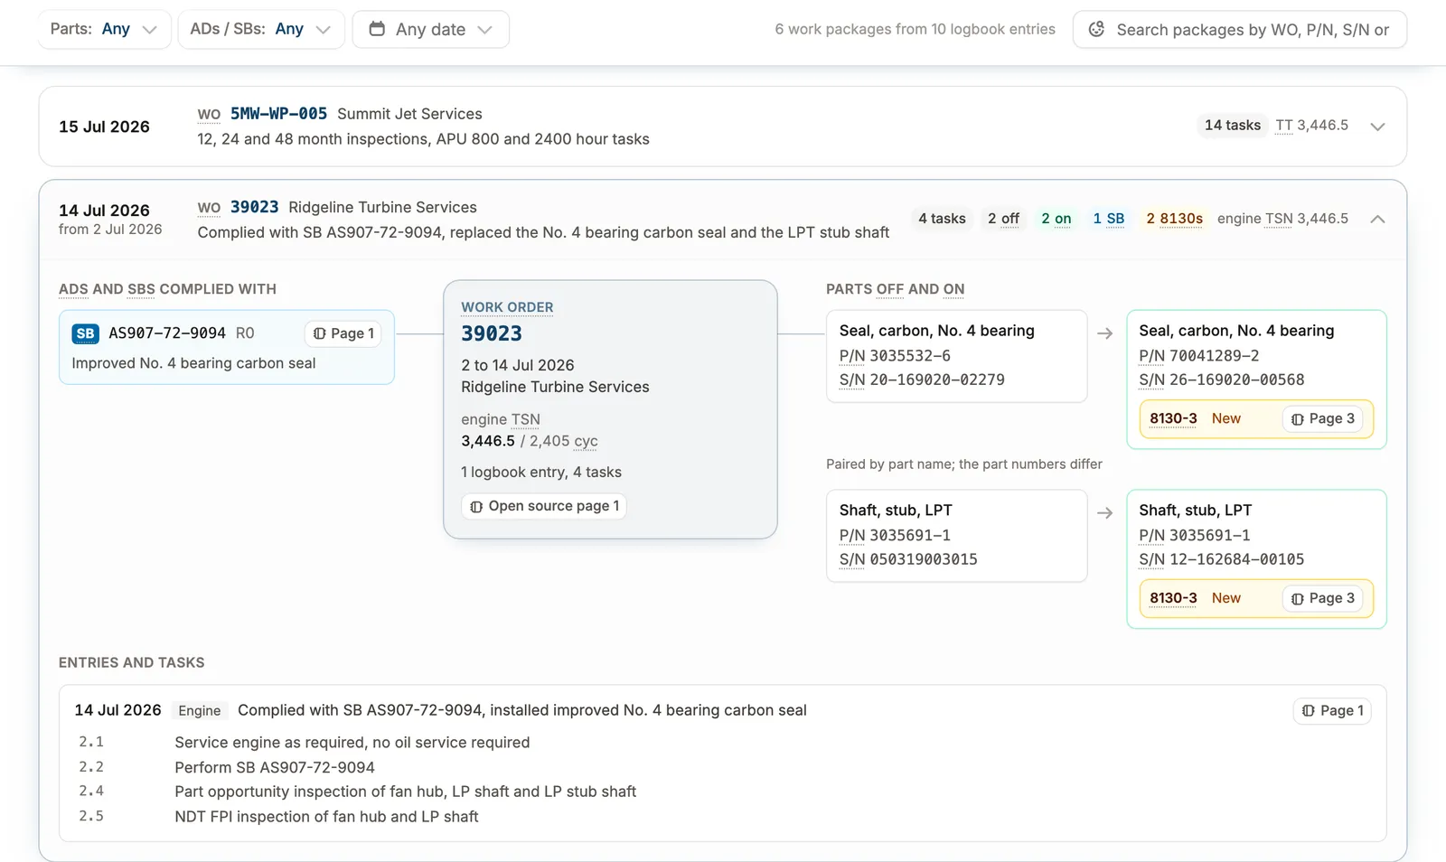
Task: Click the Page 1 button on the 14 Jul 2026 entry
Action: click(x=1332, y=711)
